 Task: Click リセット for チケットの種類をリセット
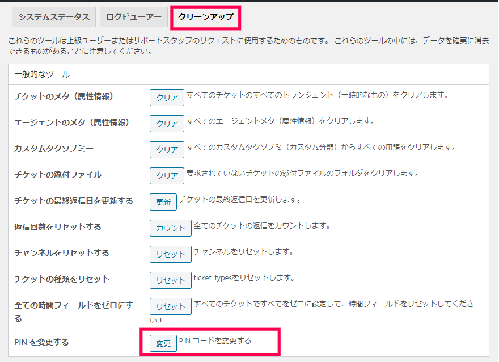[x=171, y=280]
